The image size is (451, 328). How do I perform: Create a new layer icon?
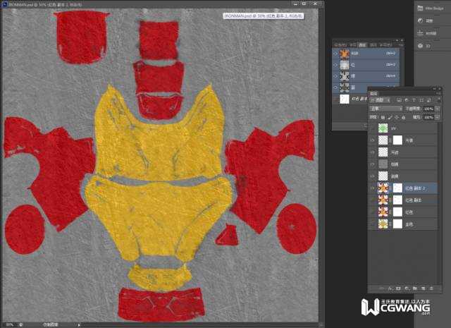coord(423,288)
